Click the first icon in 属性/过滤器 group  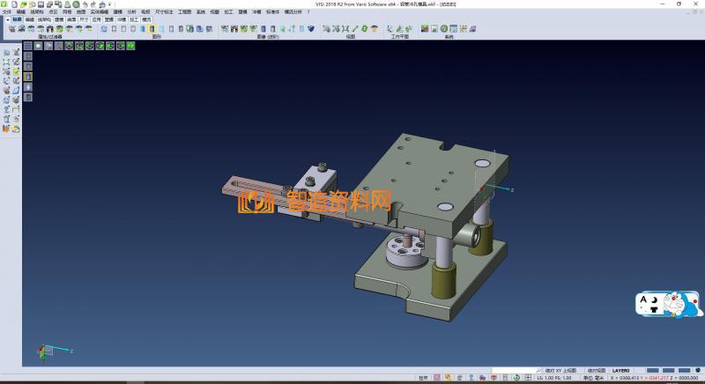(11, 28)
